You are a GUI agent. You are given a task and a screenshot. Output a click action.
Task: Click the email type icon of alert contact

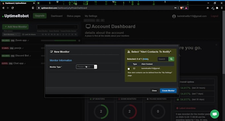(134, 68)
